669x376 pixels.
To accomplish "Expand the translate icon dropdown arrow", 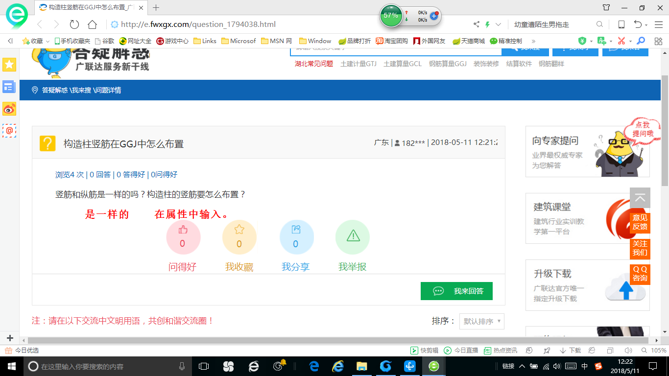I will (x=610, y=41).
